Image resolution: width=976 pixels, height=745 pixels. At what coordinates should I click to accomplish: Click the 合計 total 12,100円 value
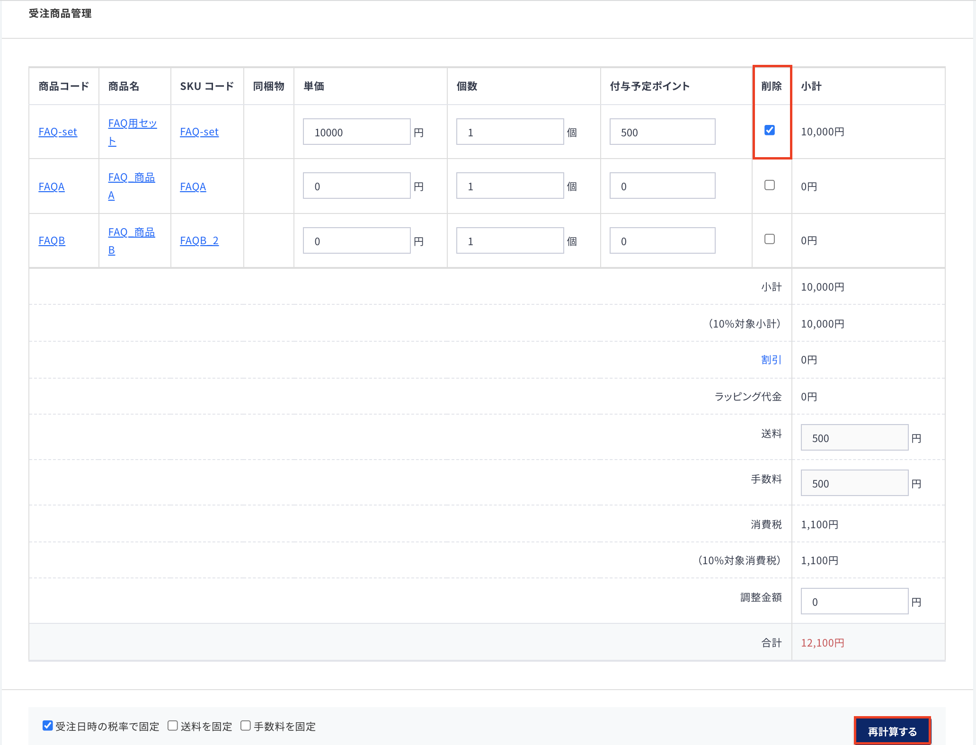tap(823, 643)
